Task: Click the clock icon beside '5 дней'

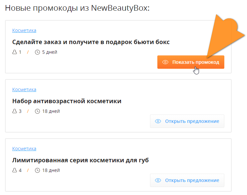Action: 37,52
